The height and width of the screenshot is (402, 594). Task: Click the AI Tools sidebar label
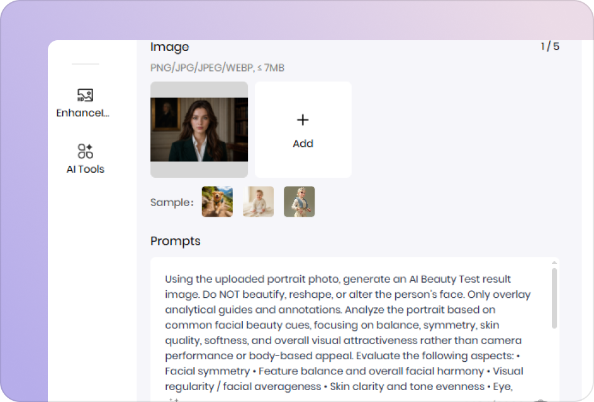pyautogui.click(x=85, y=169)
